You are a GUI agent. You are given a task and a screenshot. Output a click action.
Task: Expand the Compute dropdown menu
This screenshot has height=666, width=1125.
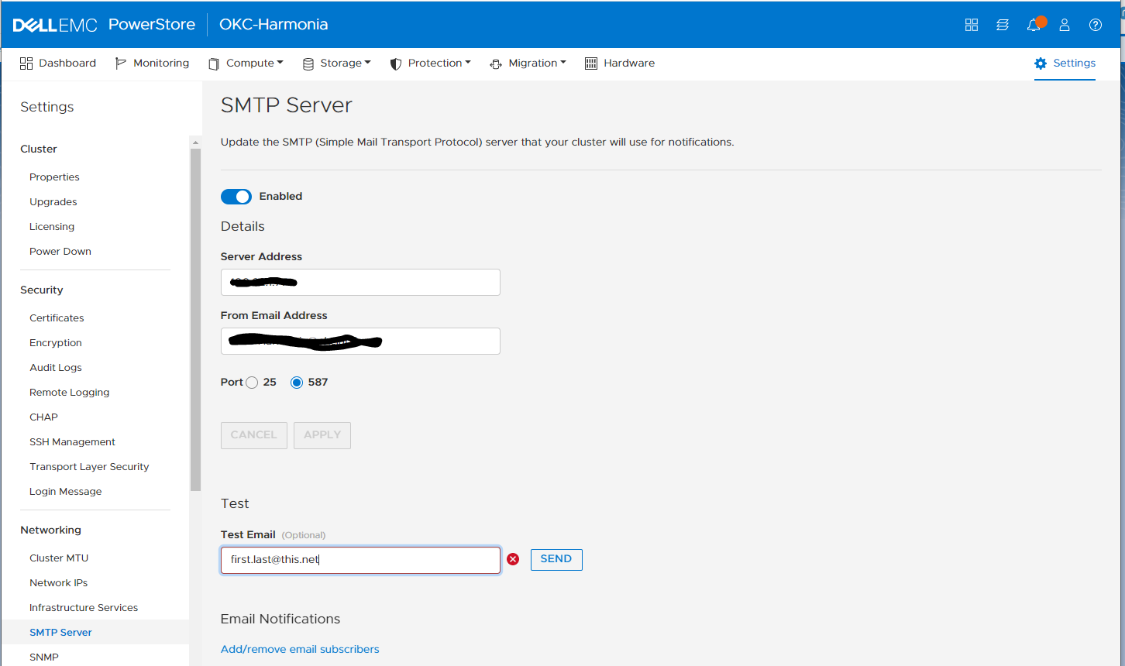tap(246, 64)
